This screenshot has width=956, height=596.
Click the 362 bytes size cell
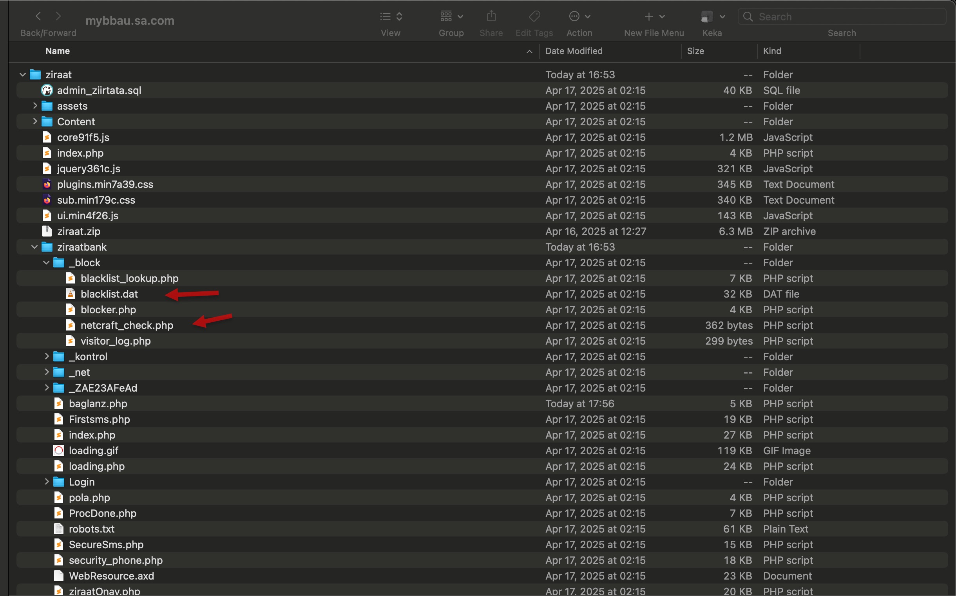[729, 325]
